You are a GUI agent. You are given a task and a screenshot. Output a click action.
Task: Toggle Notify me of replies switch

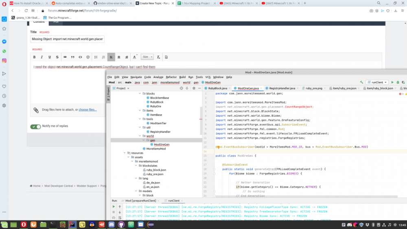(x=35, y=126)
